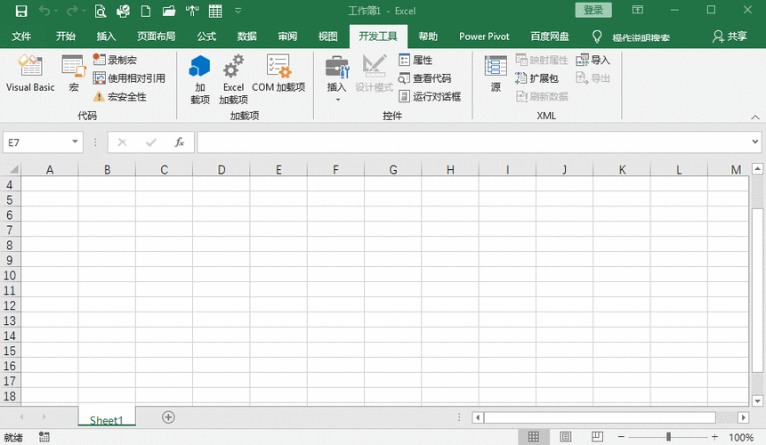Add a new sheet with plus button

point(168,417)
